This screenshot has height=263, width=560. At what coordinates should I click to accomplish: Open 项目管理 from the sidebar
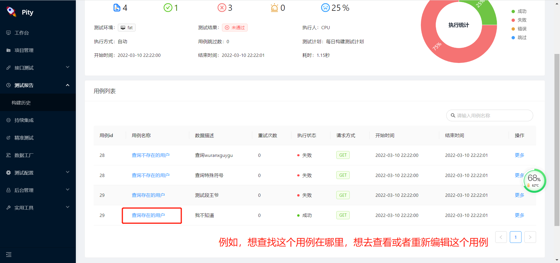point(24,50)
